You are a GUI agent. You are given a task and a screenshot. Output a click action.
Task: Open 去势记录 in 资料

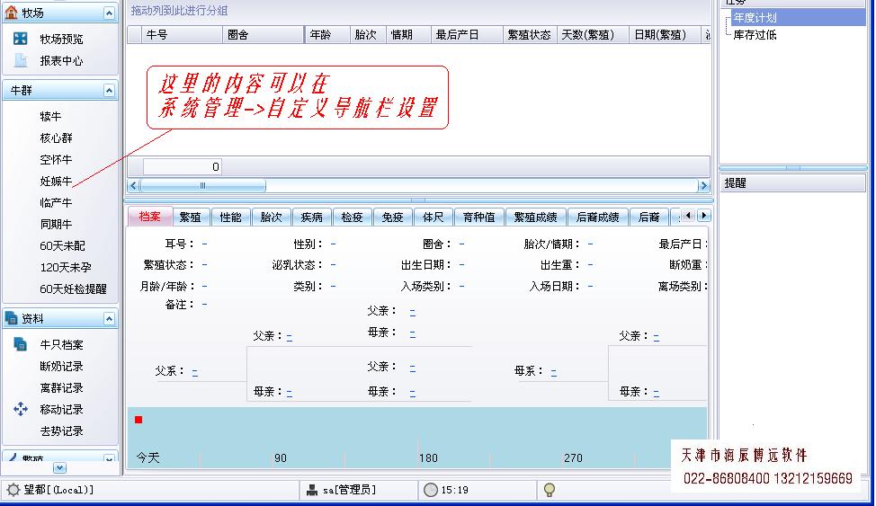61,431
